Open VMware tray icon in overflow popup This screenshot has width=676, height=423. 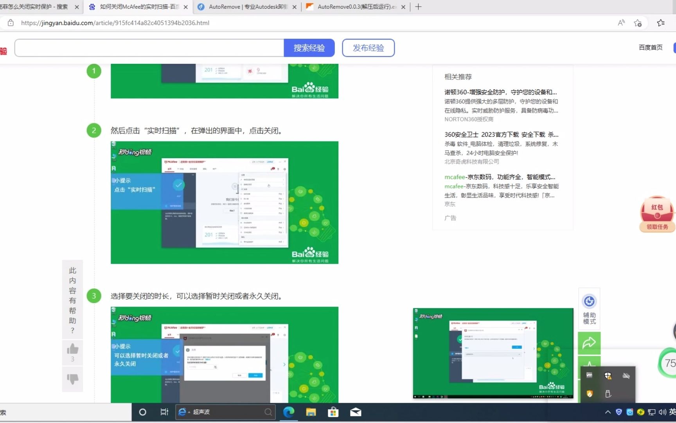589,375
